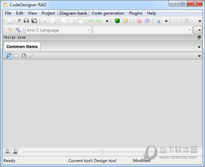Click the Modified status indicator
Image resolution: width=205 pixels, height=167 pixels.
pyautogui.click(x=142, y=161)
